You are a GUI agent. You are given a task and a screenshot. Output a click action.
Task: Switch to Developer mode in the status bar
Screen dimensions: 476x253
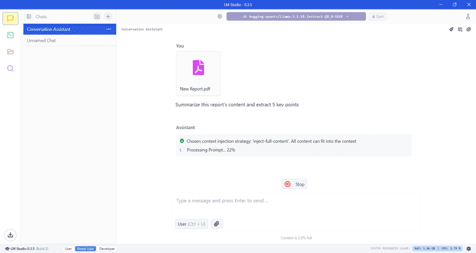point(107,249)
